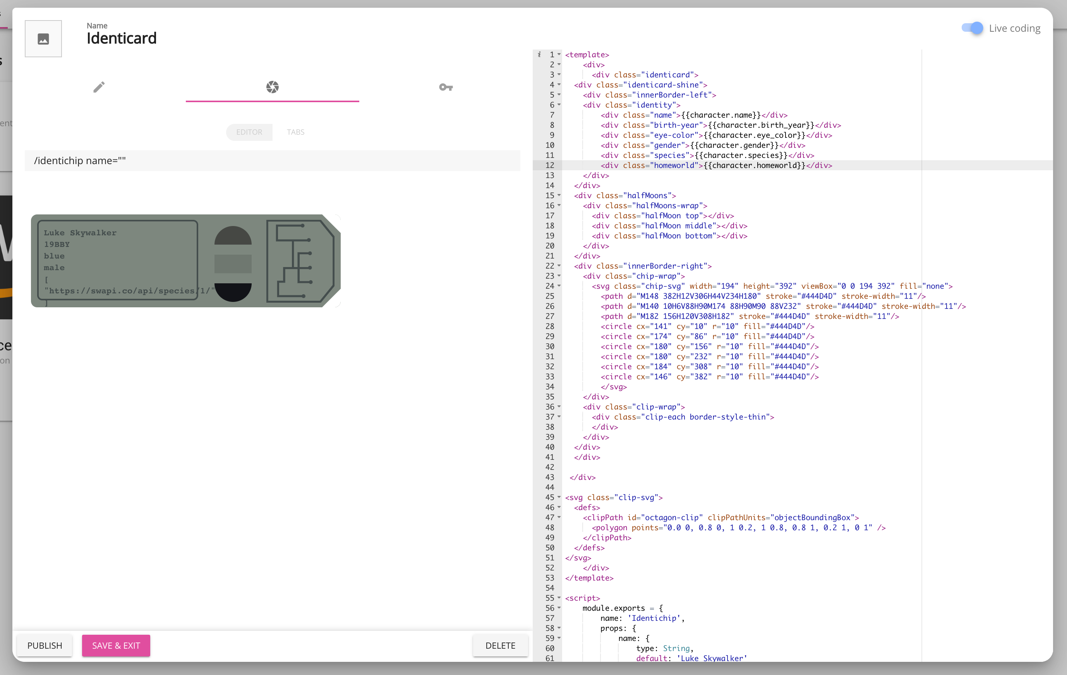
Task: Select the camera shutter tab icon
Action: 273,87
